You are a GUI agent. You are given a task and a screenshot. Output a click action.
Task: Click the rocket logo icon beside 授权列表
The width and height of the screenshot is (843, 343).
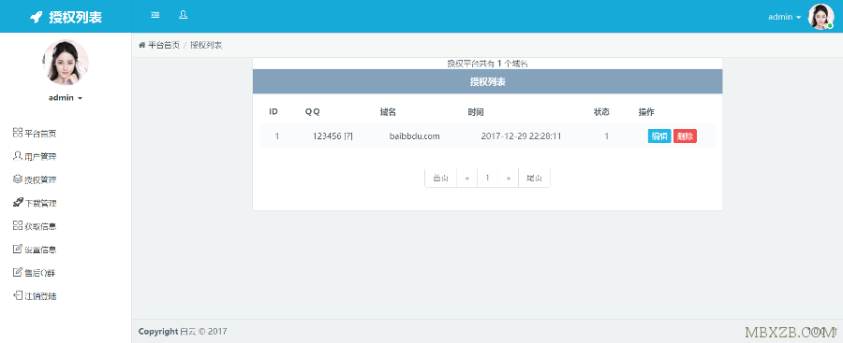(36, 17)
